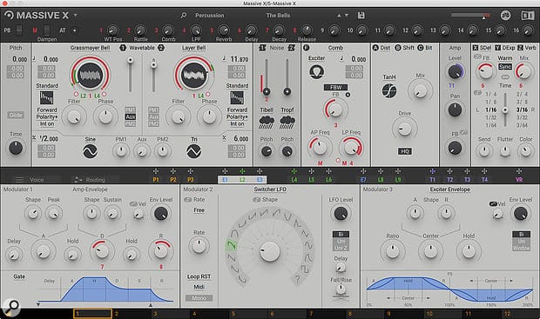Open the Exciter Envelope type menu
This screenshot has height=319, width=540.
(x=449, y=189)
